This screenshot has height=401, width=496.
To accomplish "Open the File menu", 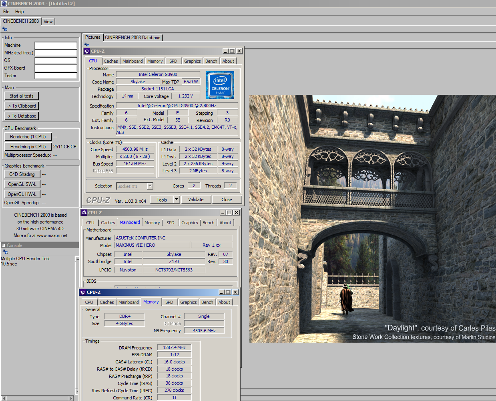I will (x=6, y=12).
